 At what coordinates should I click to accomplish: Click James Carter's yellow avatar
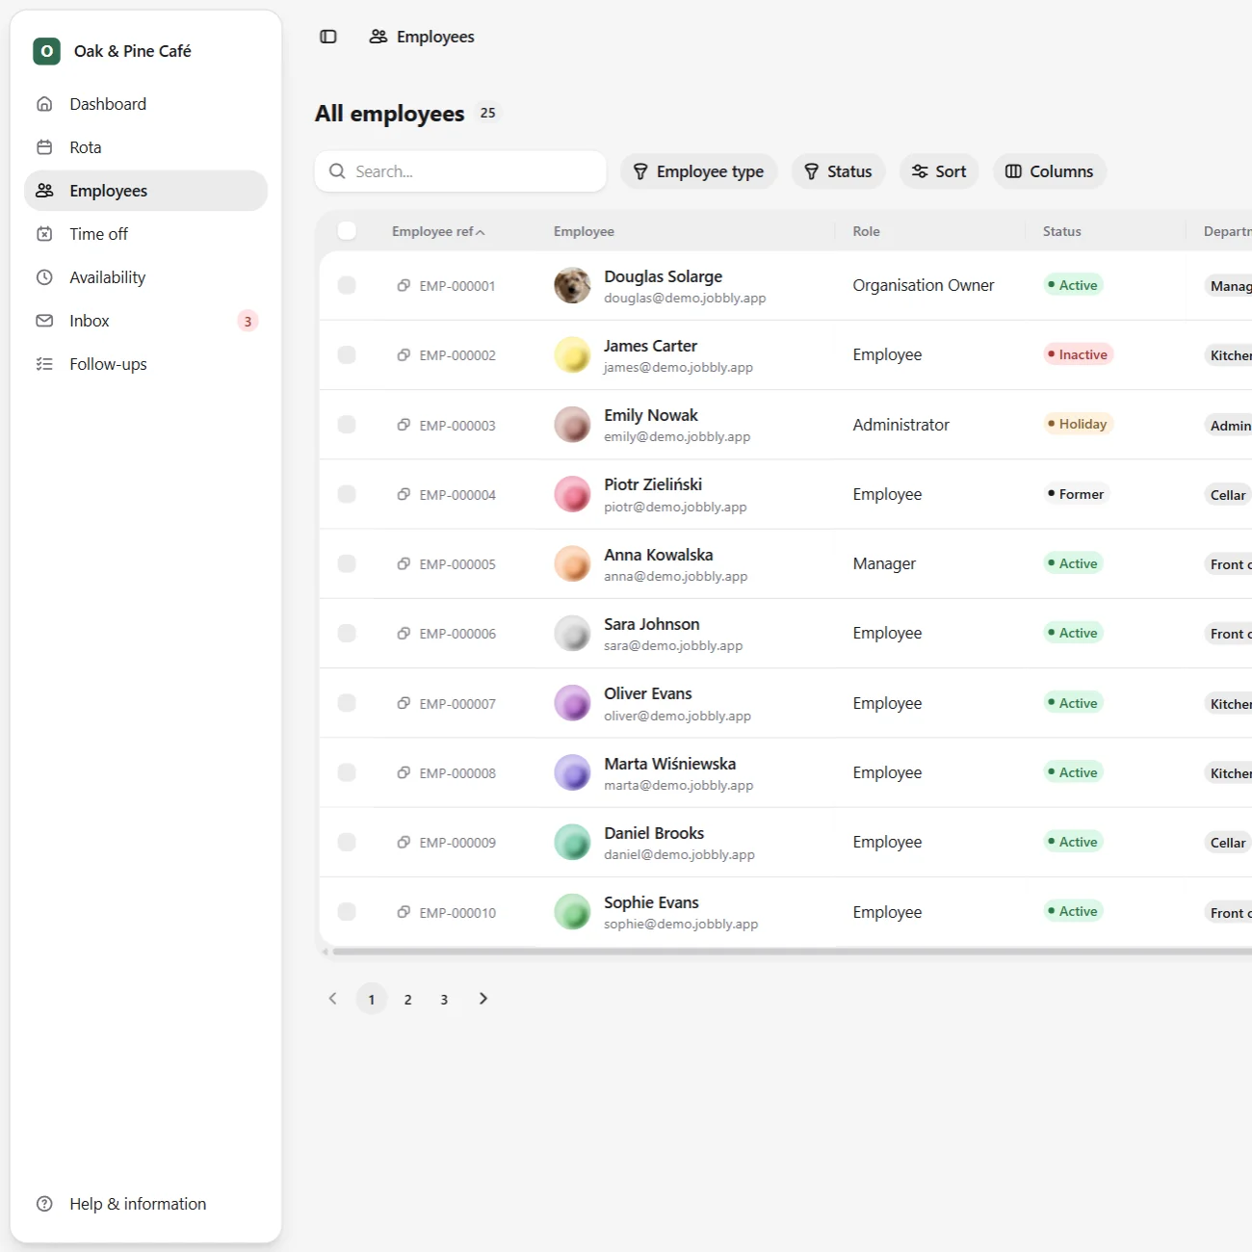572,354
